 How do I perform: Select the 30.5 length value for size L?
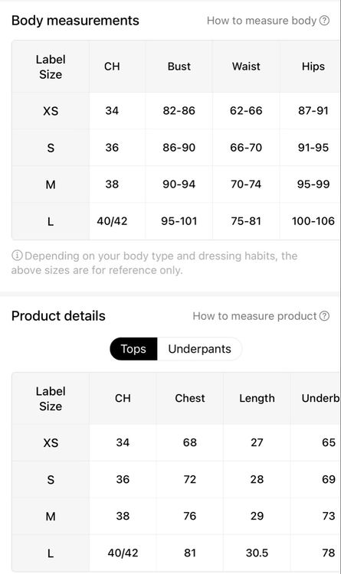257,553
